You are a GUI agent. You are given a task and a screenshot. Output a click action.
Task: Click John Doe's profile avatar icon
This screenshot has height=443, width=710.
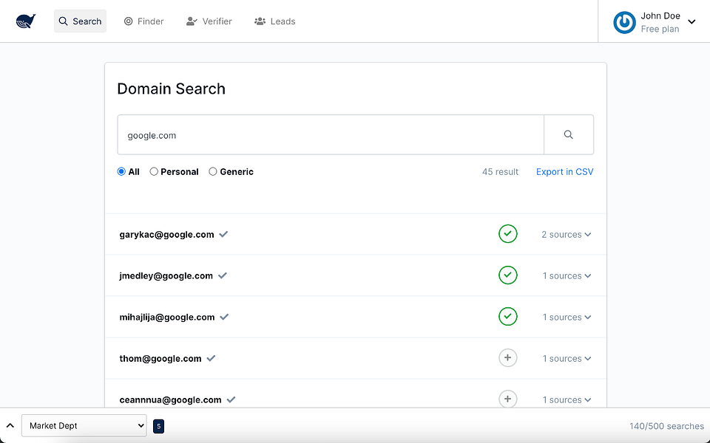(x=624, y=22)
